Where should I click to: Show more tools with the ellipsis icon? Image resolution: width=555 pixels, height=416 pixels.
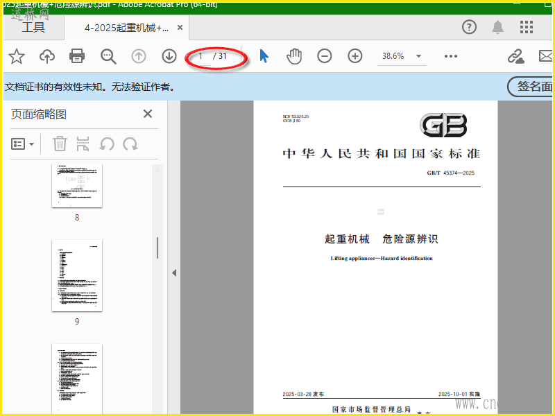450,56
